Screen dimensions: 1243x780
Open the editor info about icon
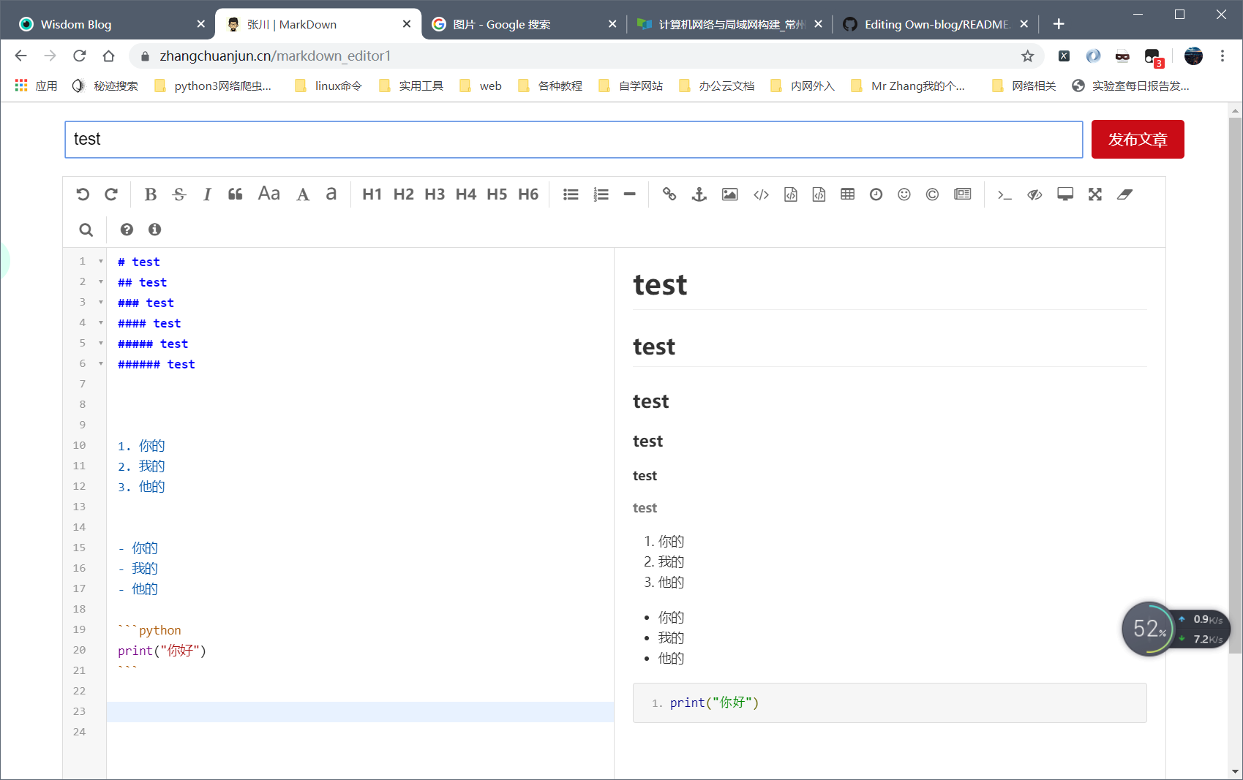154,230
